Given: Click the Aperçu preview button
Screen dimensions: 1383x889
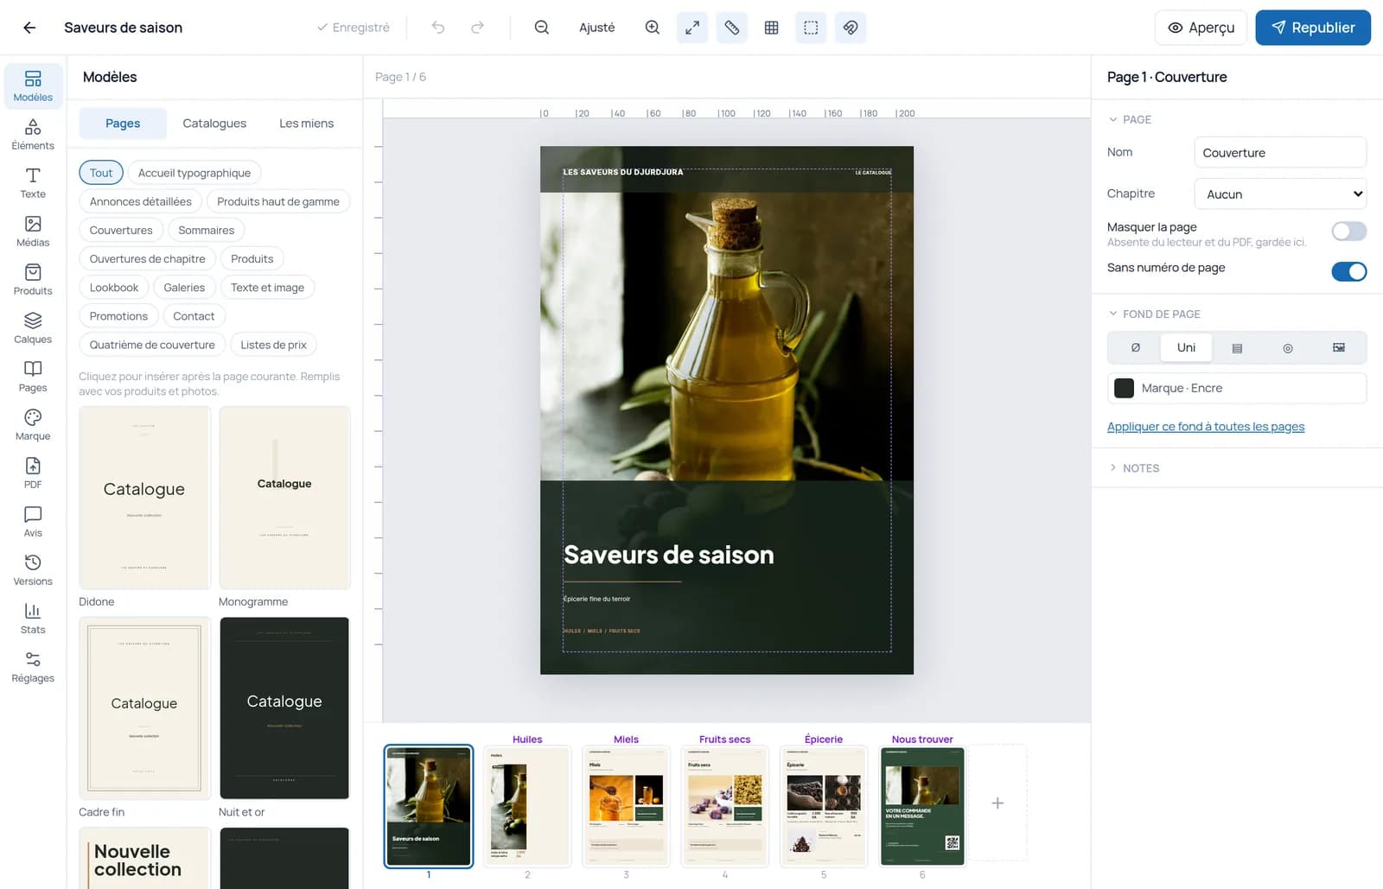Looking at the screenshot, I should click(1201, 28).
